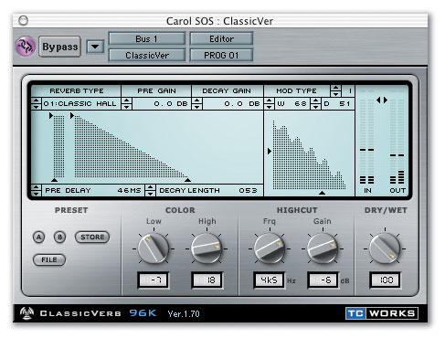The image size is (445, 338).
Task: Click the Decay Gain stepper arrows
Action: (197, 104)
